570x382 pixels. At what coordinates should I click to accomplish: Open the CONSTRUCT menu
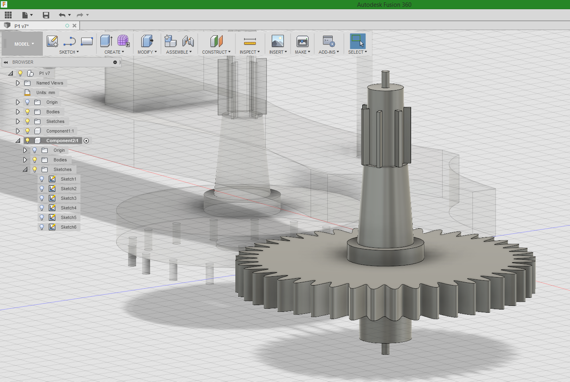click(216, 52)
